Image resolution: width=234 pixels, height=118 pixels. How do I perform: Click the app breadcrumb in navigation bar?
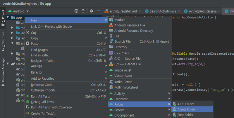(46, 4)
